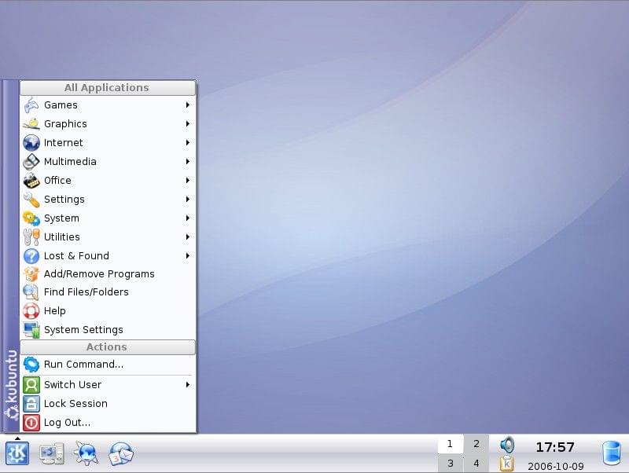Expand the Multimedia submenu arrow
Viewport: 629px width, 473px height.
coord(188,162)
